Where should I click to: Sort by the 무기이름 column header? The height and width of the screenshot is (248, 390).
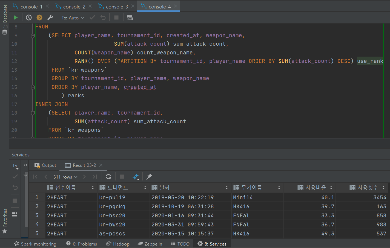point(257,188)
